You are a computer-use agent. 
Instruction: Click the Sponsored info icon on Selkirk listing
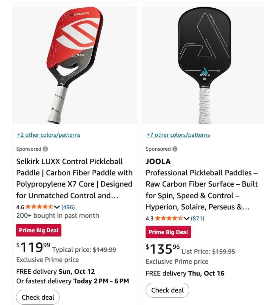45,149
